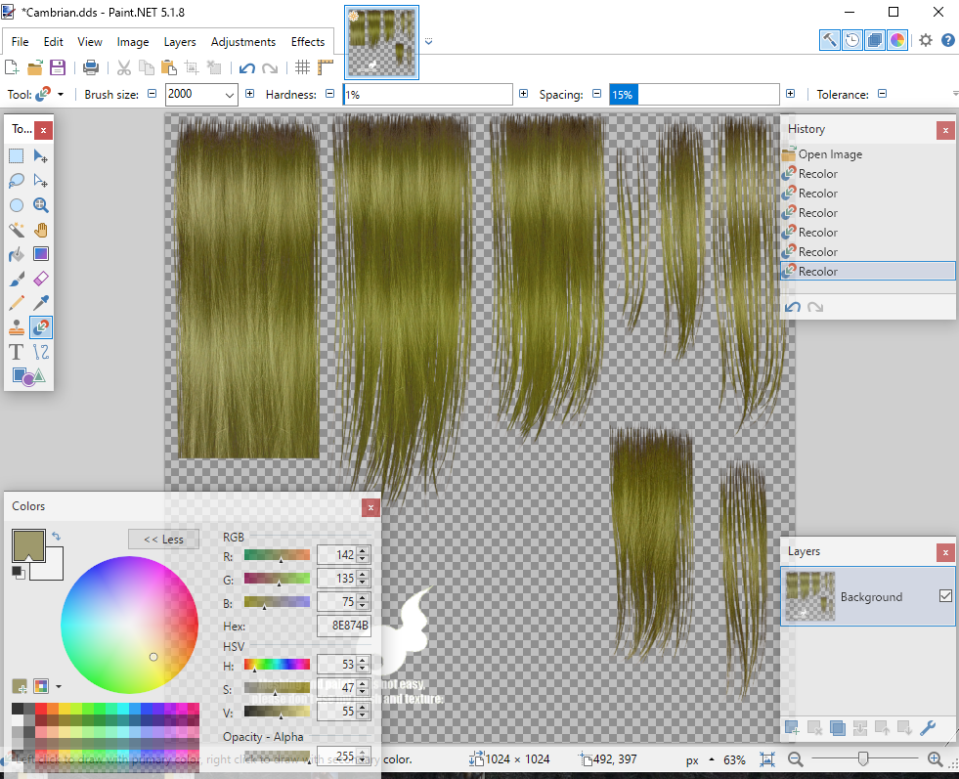This screenshot has height=779, width=959.
Task: Select the Move Selection tool
Action: tap(41, 181)
